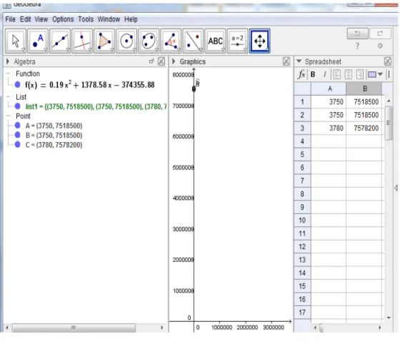Hide point C in Algebra view
Image resolution: width=400 pixels, height=349 pixels.
tap(18, 145)
